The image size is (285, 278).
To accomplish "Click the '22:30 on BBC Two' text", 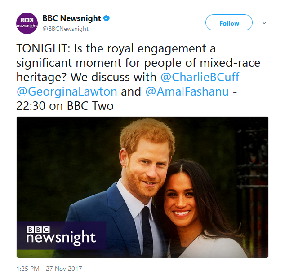I will point(65,106).
